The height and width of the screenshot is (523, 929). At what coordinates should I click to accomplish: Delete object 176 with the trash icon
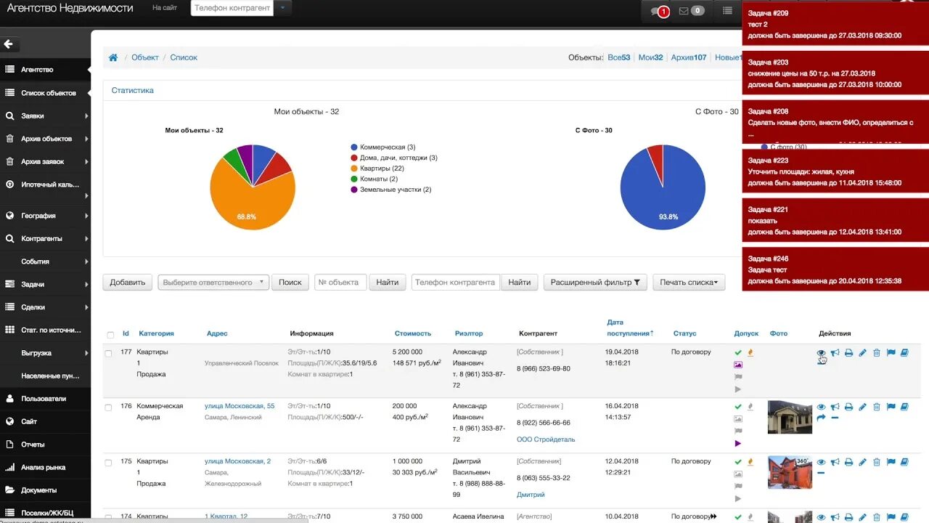[876, 408]
